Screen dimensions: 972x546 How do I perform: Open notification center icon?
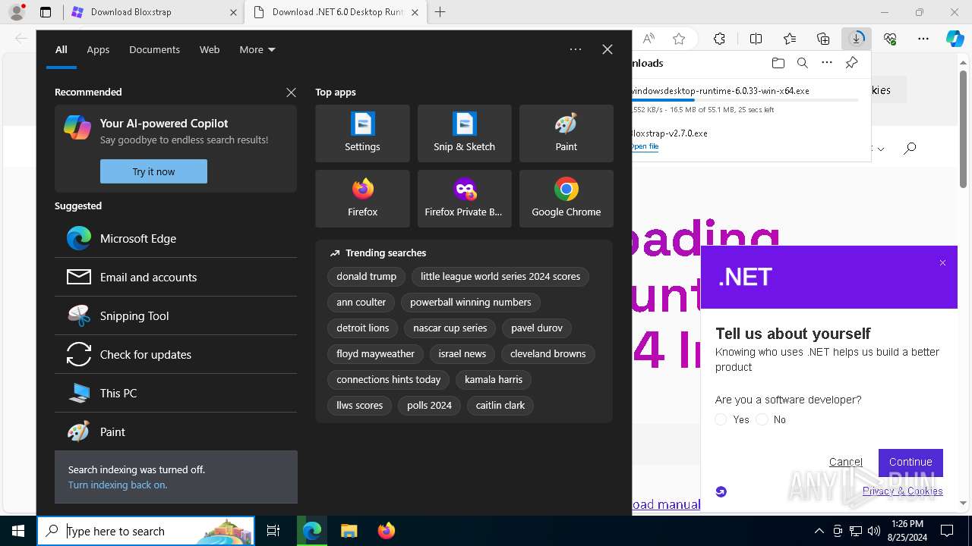[x=947, y=531]
